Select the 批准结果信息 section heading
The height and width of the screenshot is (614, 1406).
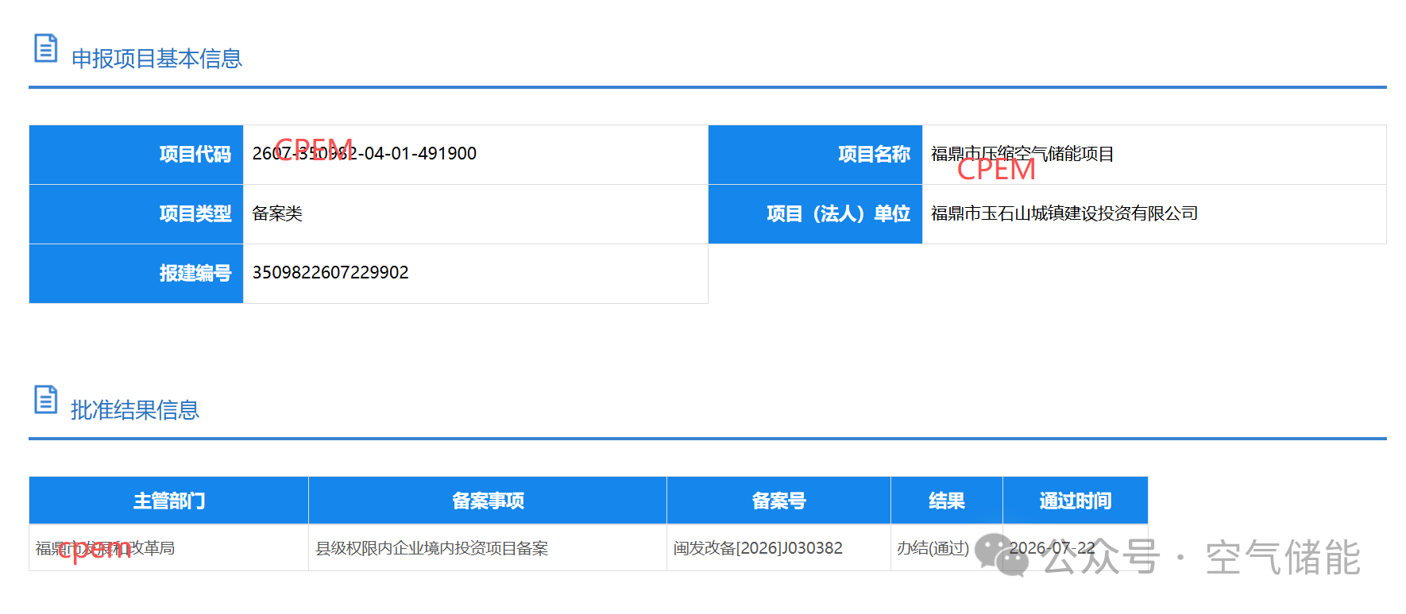click(x=135, y=410)
